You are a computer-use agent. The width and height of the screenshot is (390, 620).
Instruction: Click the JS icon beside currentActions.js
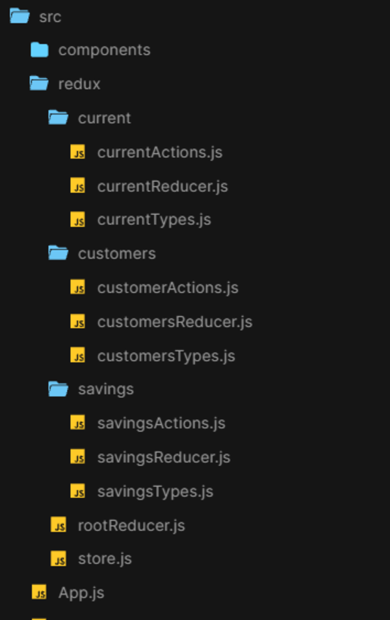(78, 153)
